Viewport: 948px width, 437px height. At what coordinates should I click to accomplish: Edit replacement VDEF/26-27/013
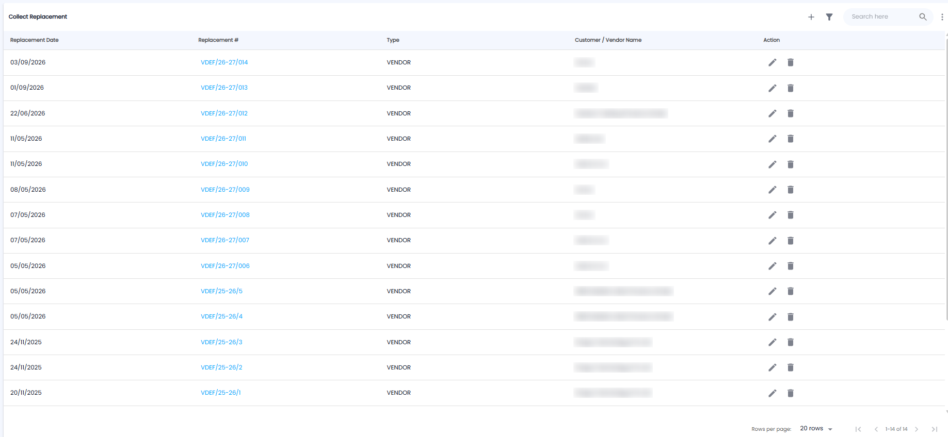(x=773, y=88)
